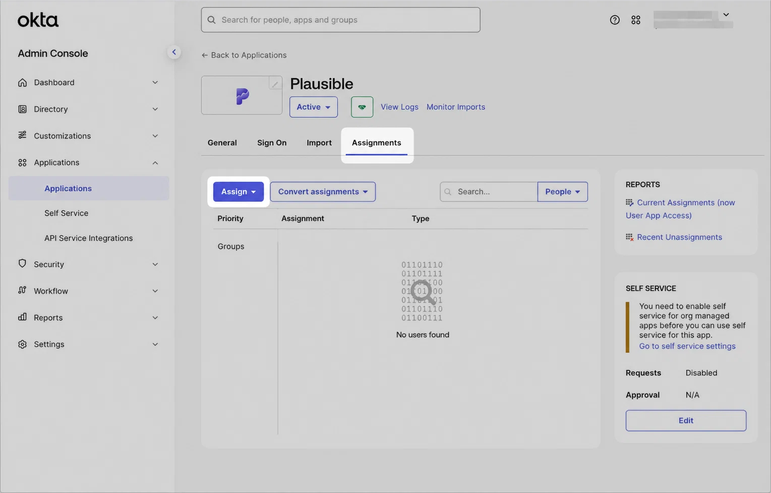Screen dimensions: 771x493
Task: Click the Settings gear icon
Action: 22,344
